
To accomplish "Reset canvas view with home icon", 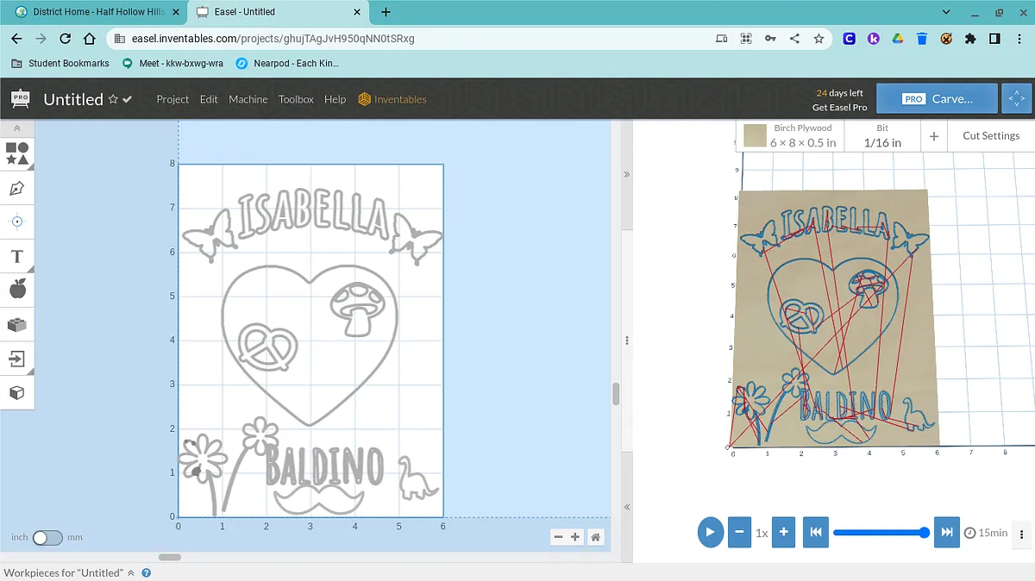I will 595,537.
